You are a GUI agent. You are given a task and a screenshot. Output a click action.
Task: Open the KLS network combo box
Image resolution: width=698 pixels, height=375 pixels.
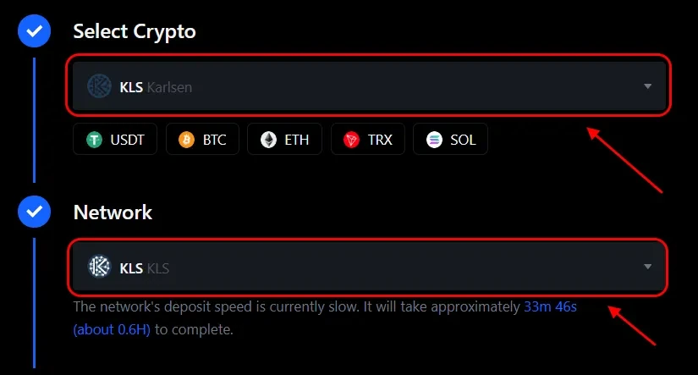(368, 267)
